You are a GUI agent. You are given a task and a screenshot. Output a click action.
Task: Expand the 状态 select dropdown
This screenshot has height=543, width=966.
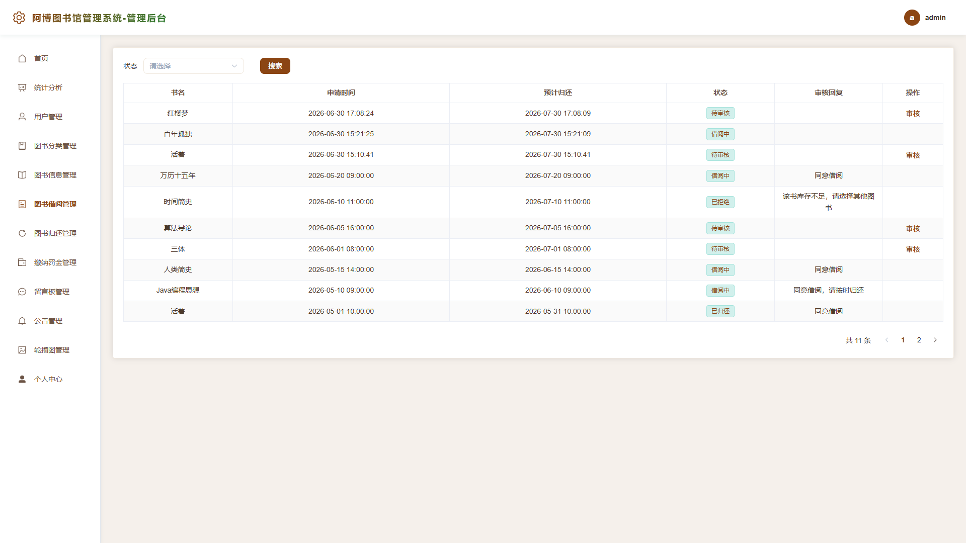tap(194, 66)
